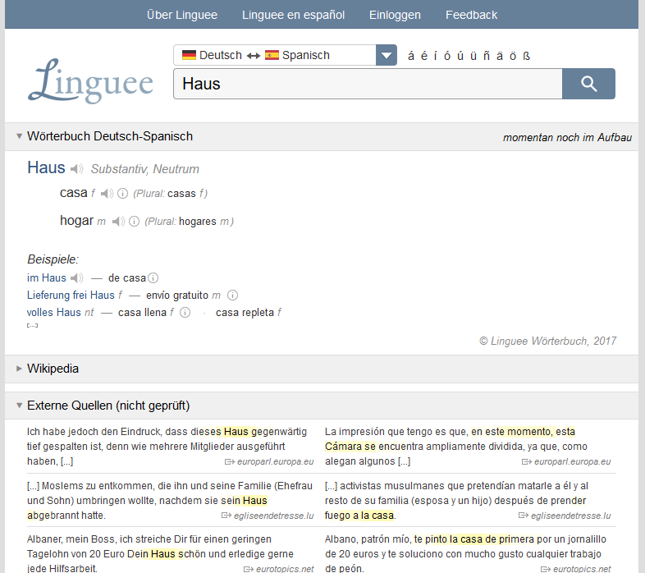Play audio pronunciation of Haus headword
This screenshot has width=645, height=573.
pos(76,169)
